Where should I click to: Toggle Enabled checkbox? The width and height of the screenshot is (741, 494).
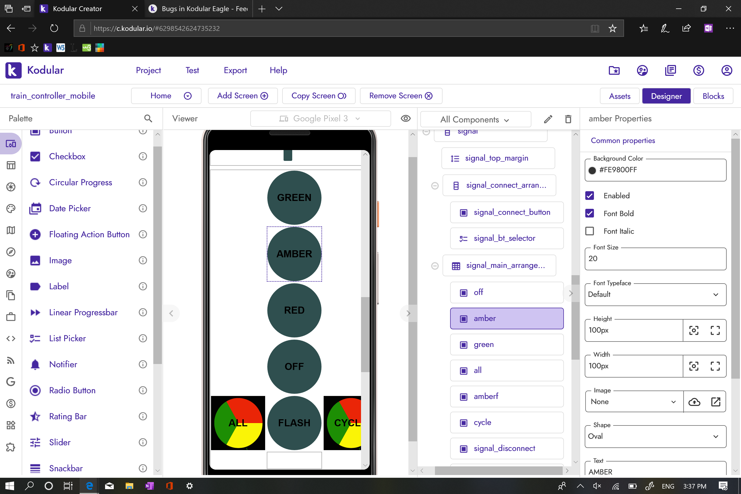(589, 196)
